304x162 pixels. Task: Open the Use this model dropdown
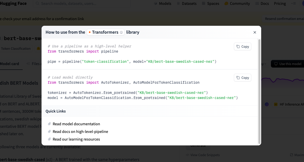pos(287,64)
